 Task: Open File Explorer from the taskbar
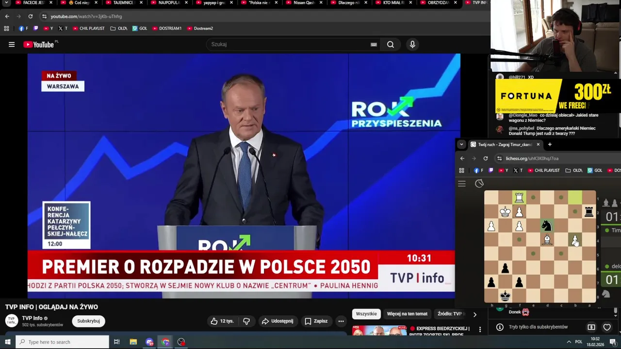[x=133, y=342]
